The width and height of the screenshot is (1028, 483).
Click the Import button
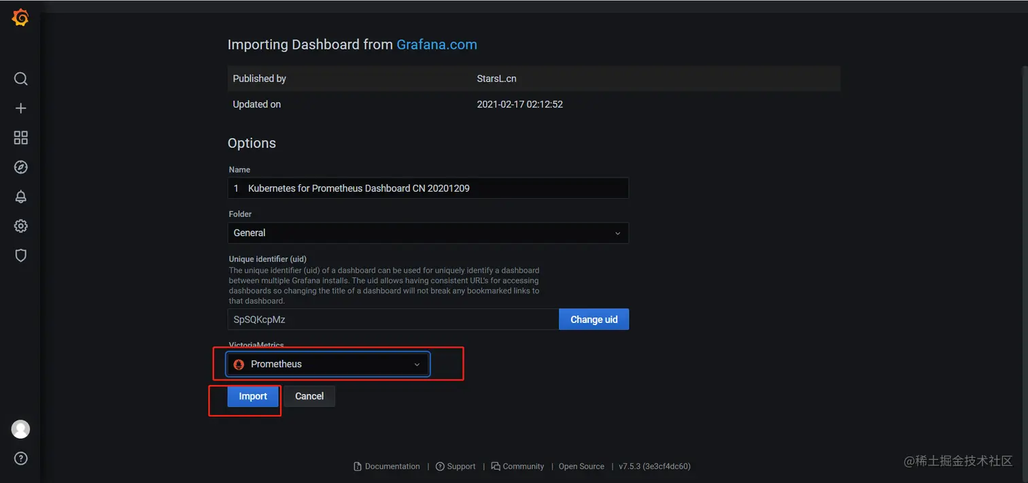253,396
